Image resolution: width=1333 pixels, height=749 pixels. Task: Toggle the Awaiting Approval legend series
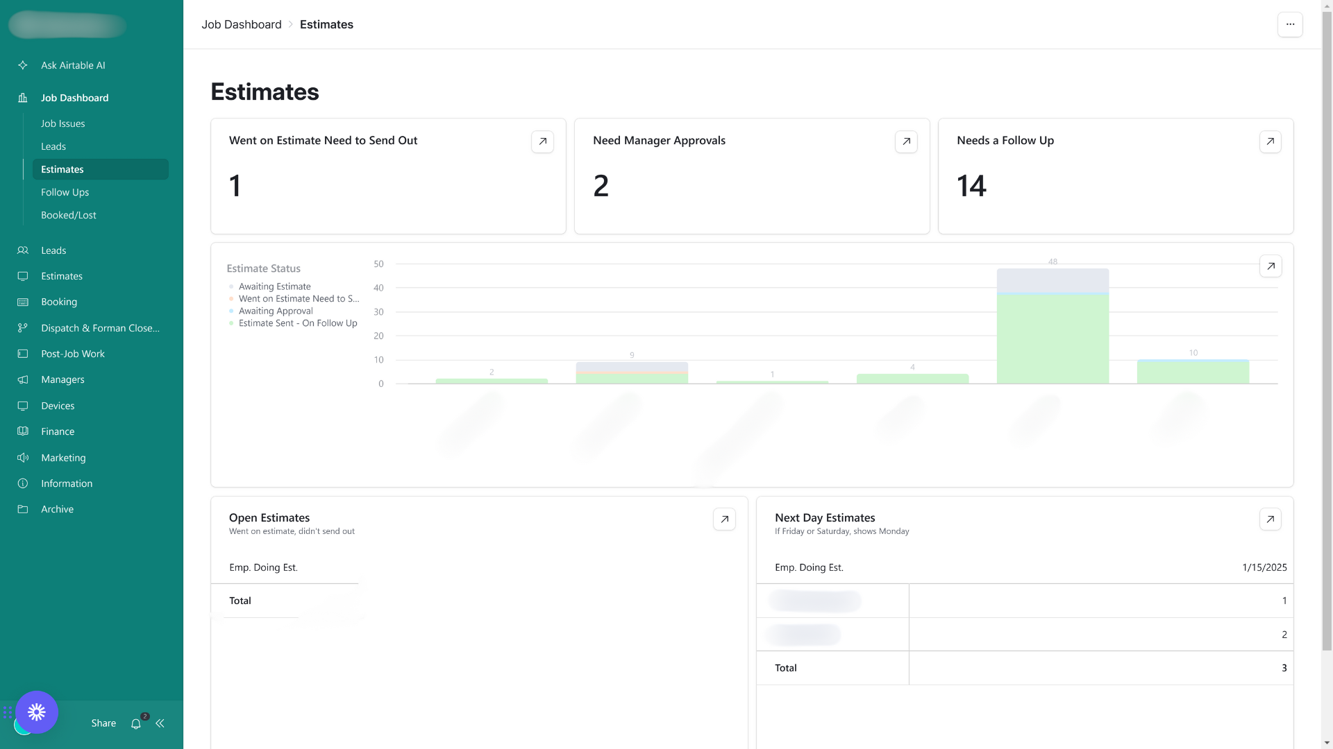click(276, 311)
